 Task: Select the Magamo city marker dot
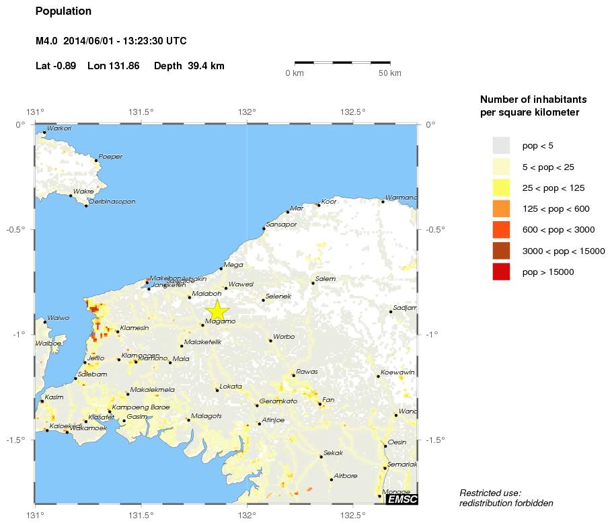(202, 325)
